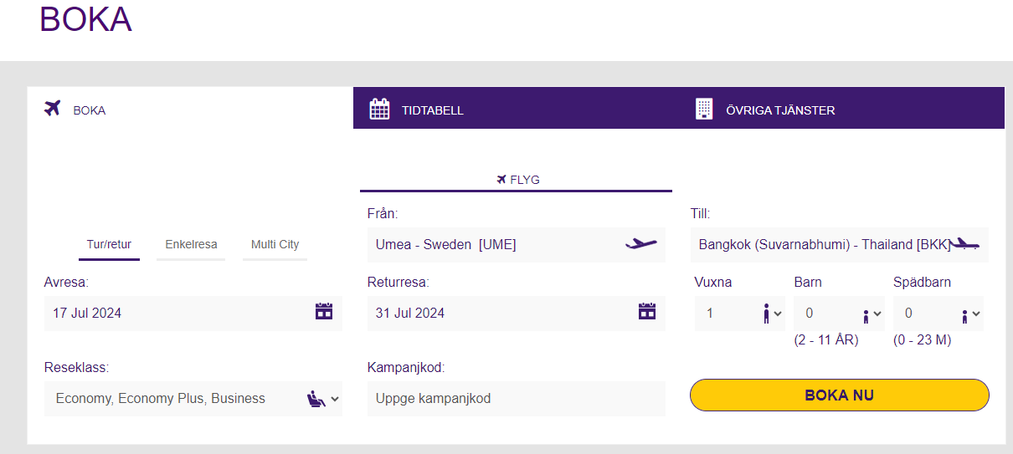Open the Returresa calendar icon
This screenshot has width=1013, height=454.
pyautogui.click(x=647, y=312)
